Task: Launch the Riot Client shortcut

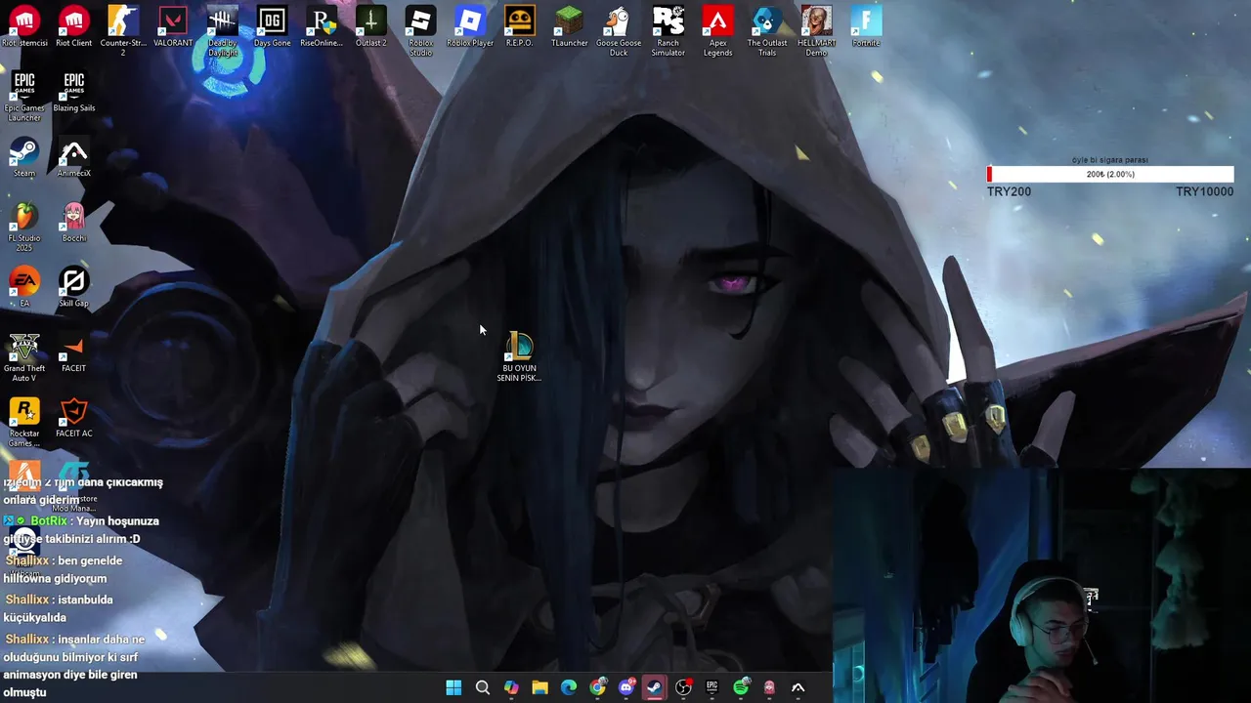Action: [x=74, y=27]
